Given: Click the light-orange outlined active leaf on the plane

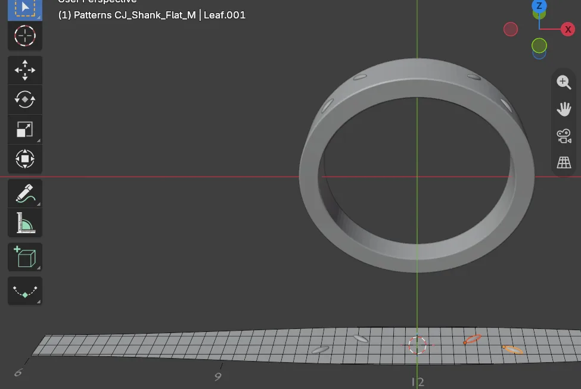Looking at the screenshot, I should click(513, 349).
